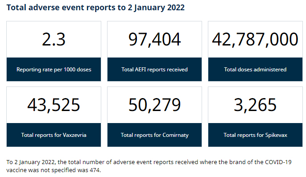Click the footnote sentence starting 'To 2 January 2022'

[x=149, y=166]
